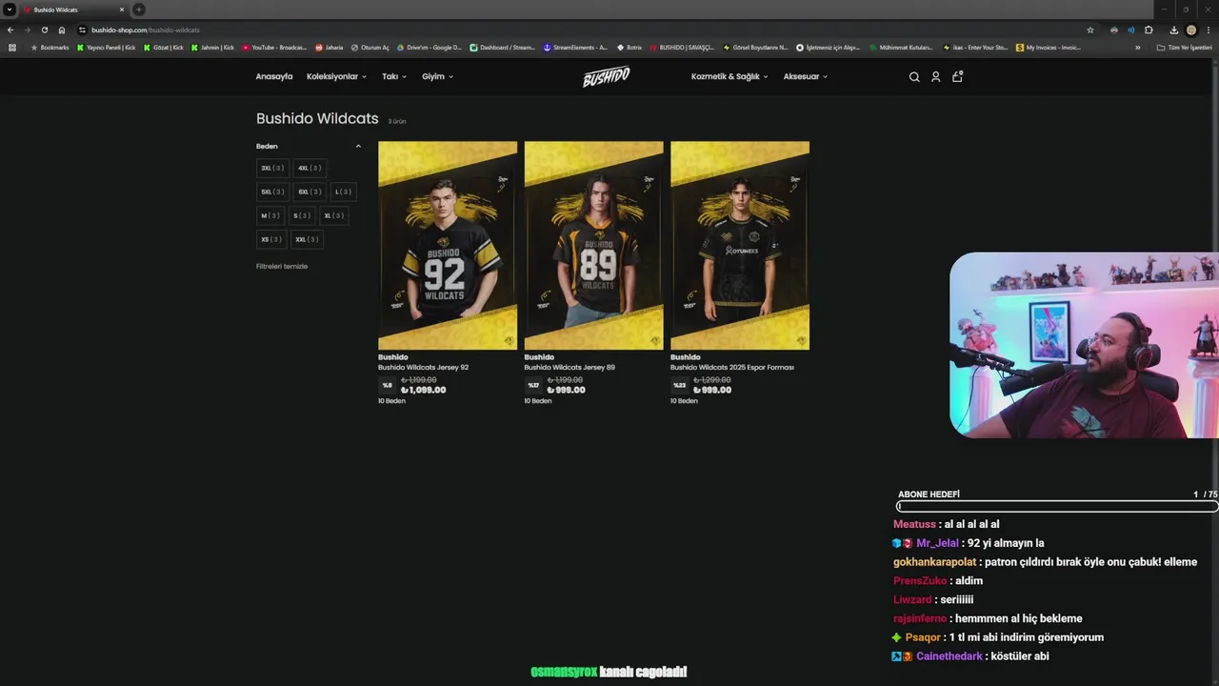Image resolution: width=1219 pixels, height=686 pixels.
Task: Toggle the L size filter
Action: (x=344, y=192)
